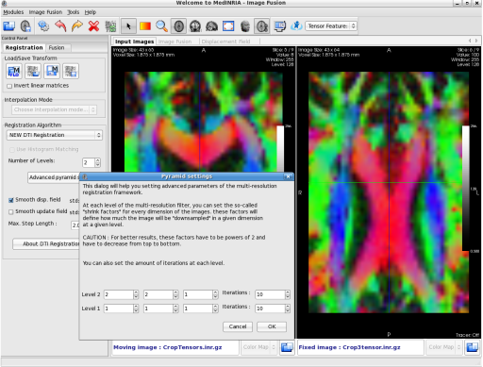
Task: Close the Pyramid settings dialog
Action: [x=288, y=176]
